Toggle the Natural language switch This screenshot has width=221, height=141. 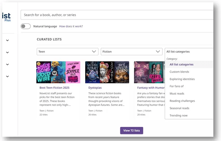point(25,26)
